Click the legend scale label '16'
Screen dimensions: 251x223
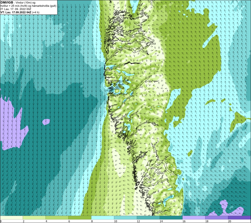(184, 221)
